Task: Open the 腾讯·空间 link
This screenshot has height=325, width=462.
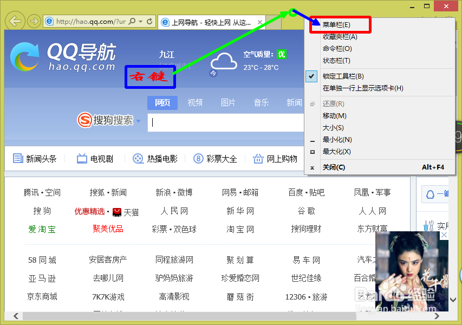Action: pos(42,193)
